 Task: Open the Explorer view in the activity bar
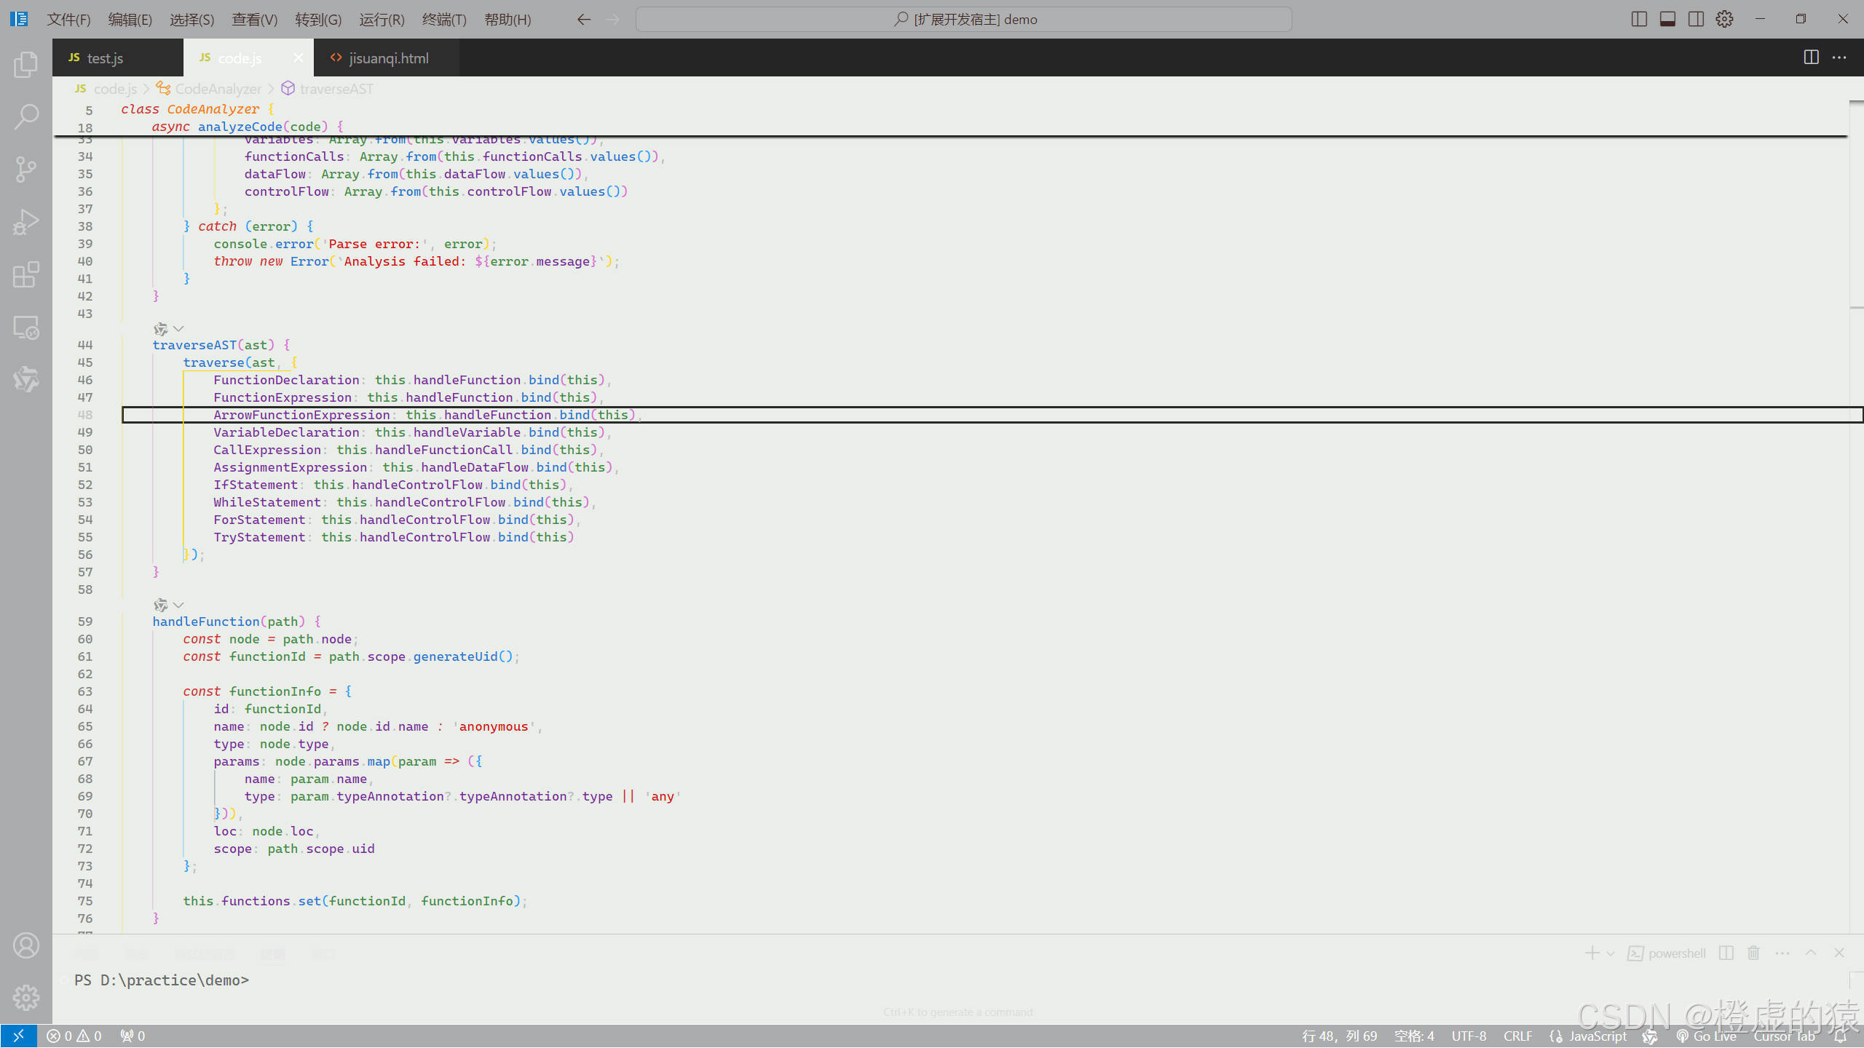coord(26,65)
